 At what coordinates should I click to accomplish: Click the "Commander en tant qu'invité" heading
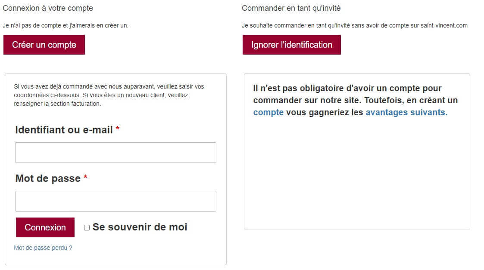291,8
